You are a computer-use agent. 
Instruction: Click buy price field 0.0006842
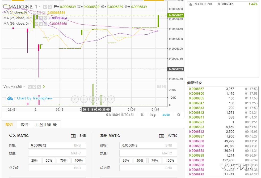(x=57, y=145)
